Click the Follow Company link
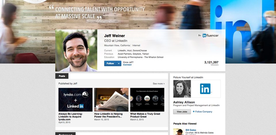276x135 pixels. [x=202, y=112]
